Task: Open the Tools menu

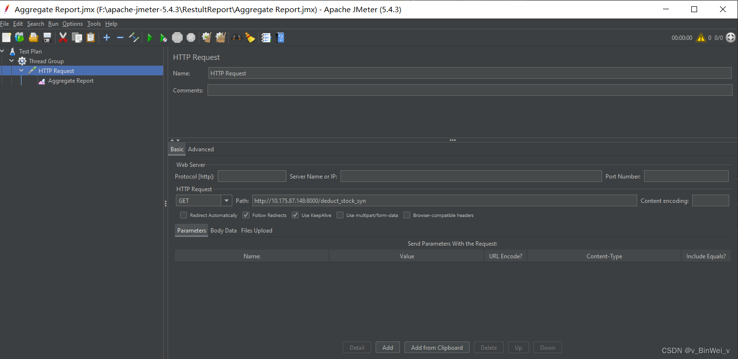Action: point(94,24)
